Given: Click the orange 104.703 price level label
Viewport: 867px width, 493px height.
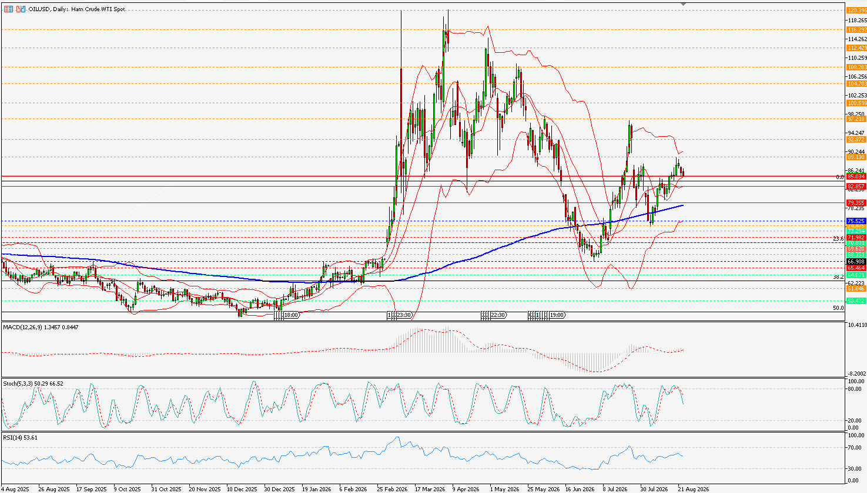Looking at the screenshot, I should click(x=855, y=84).
